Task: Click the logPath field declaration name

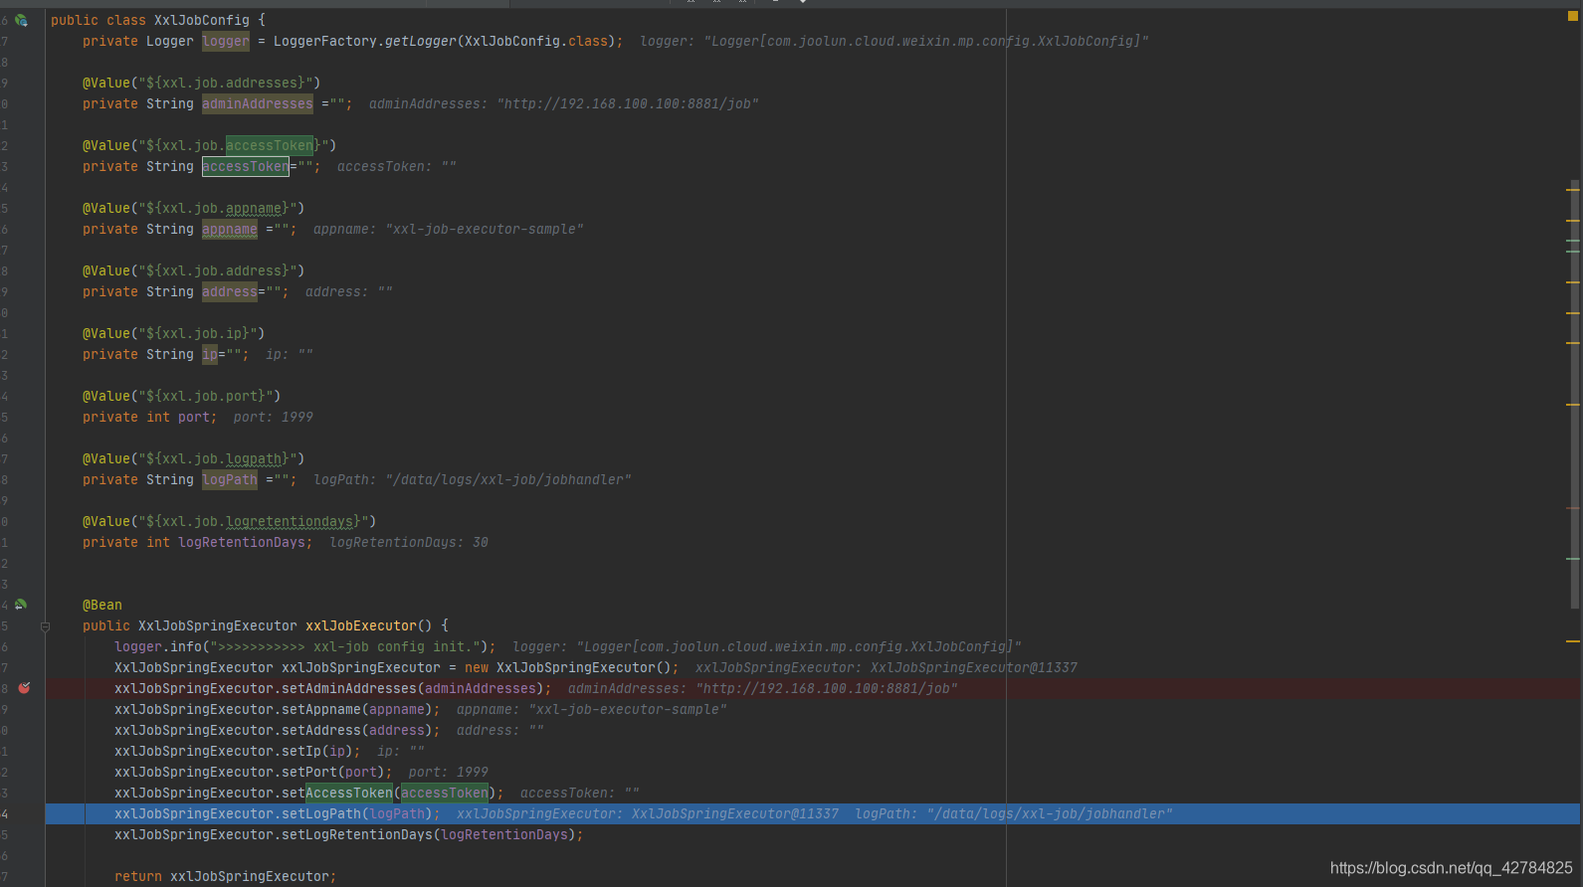Action: pos(230,479)
